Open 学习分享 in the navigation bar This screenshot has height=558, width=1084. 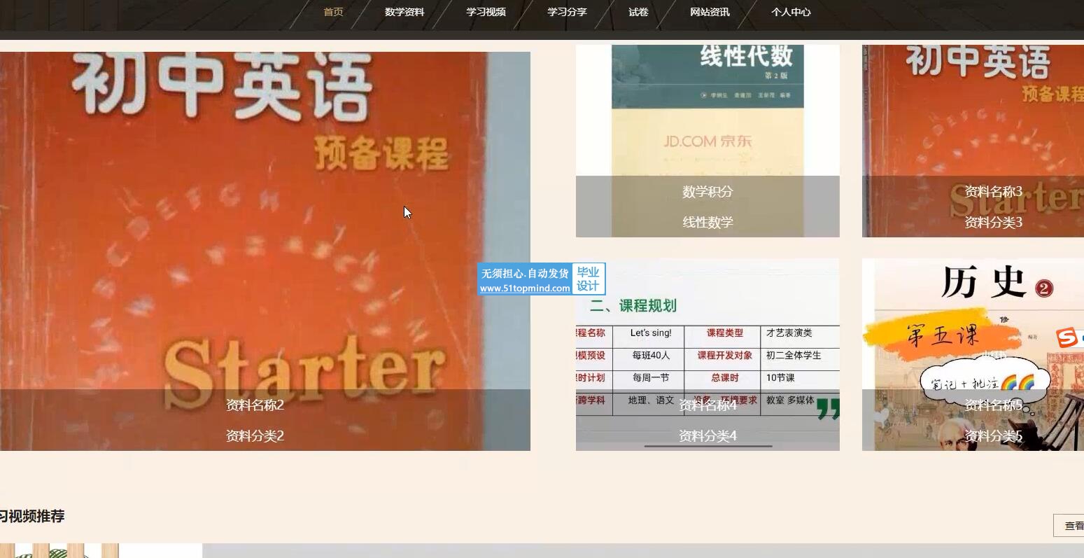click(567, 12)
